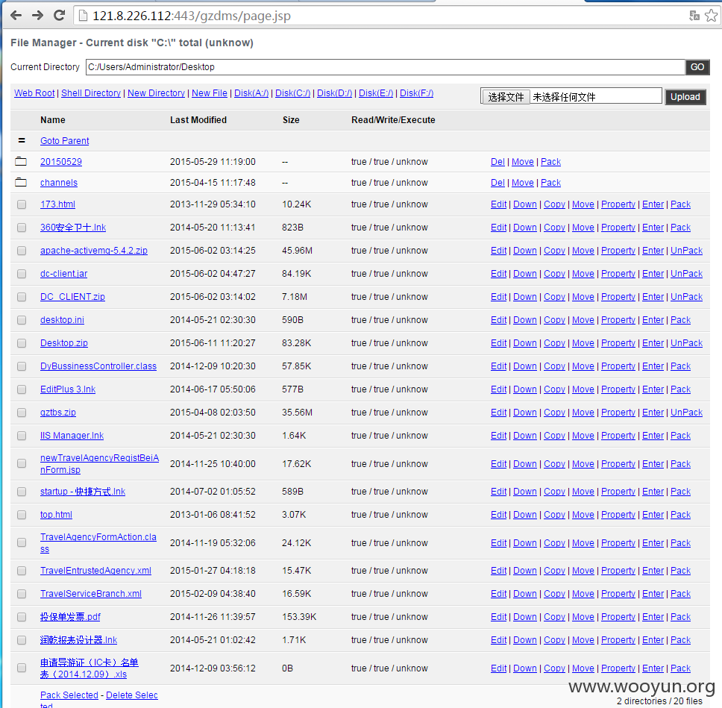Open the 20150529 folder link

(x=60, y=162)
